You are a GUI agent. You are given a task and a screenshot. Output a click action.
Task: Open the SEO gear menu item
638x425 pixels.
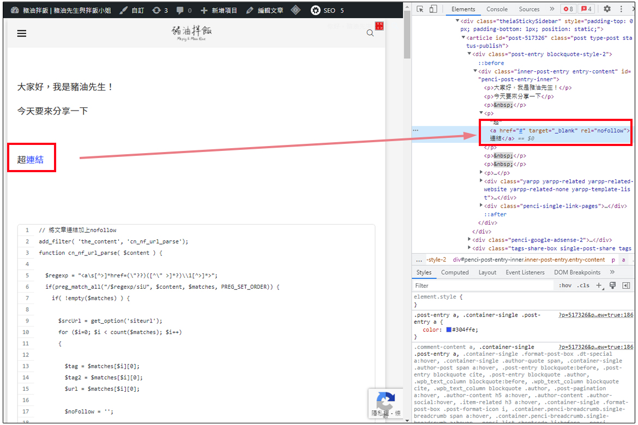[x=327, y=10]
